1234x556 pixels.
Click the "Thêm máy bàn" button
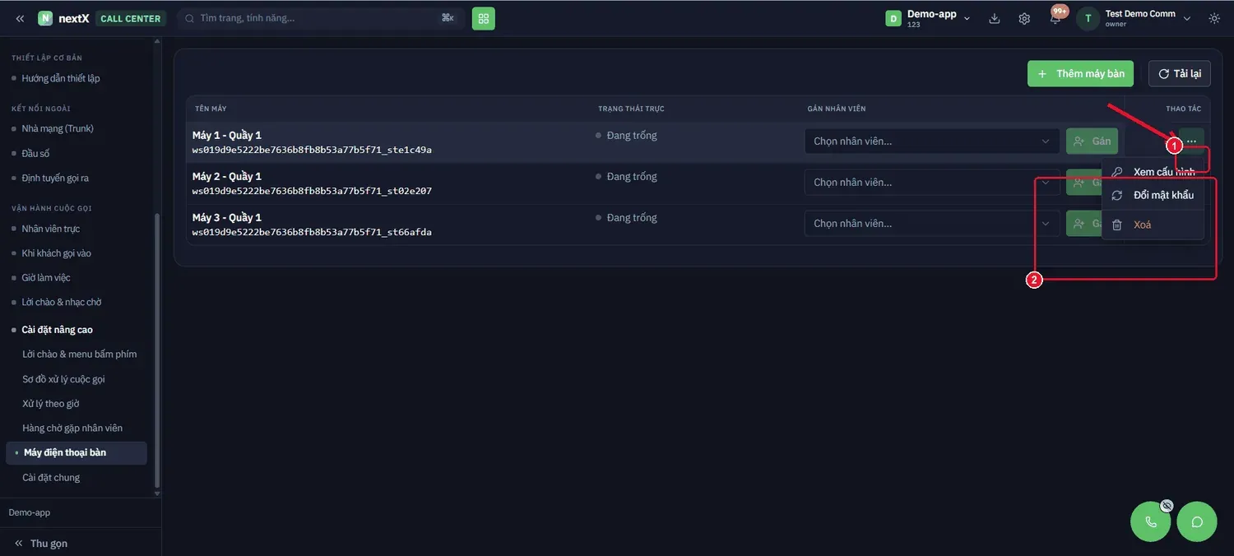(1081, 74)
